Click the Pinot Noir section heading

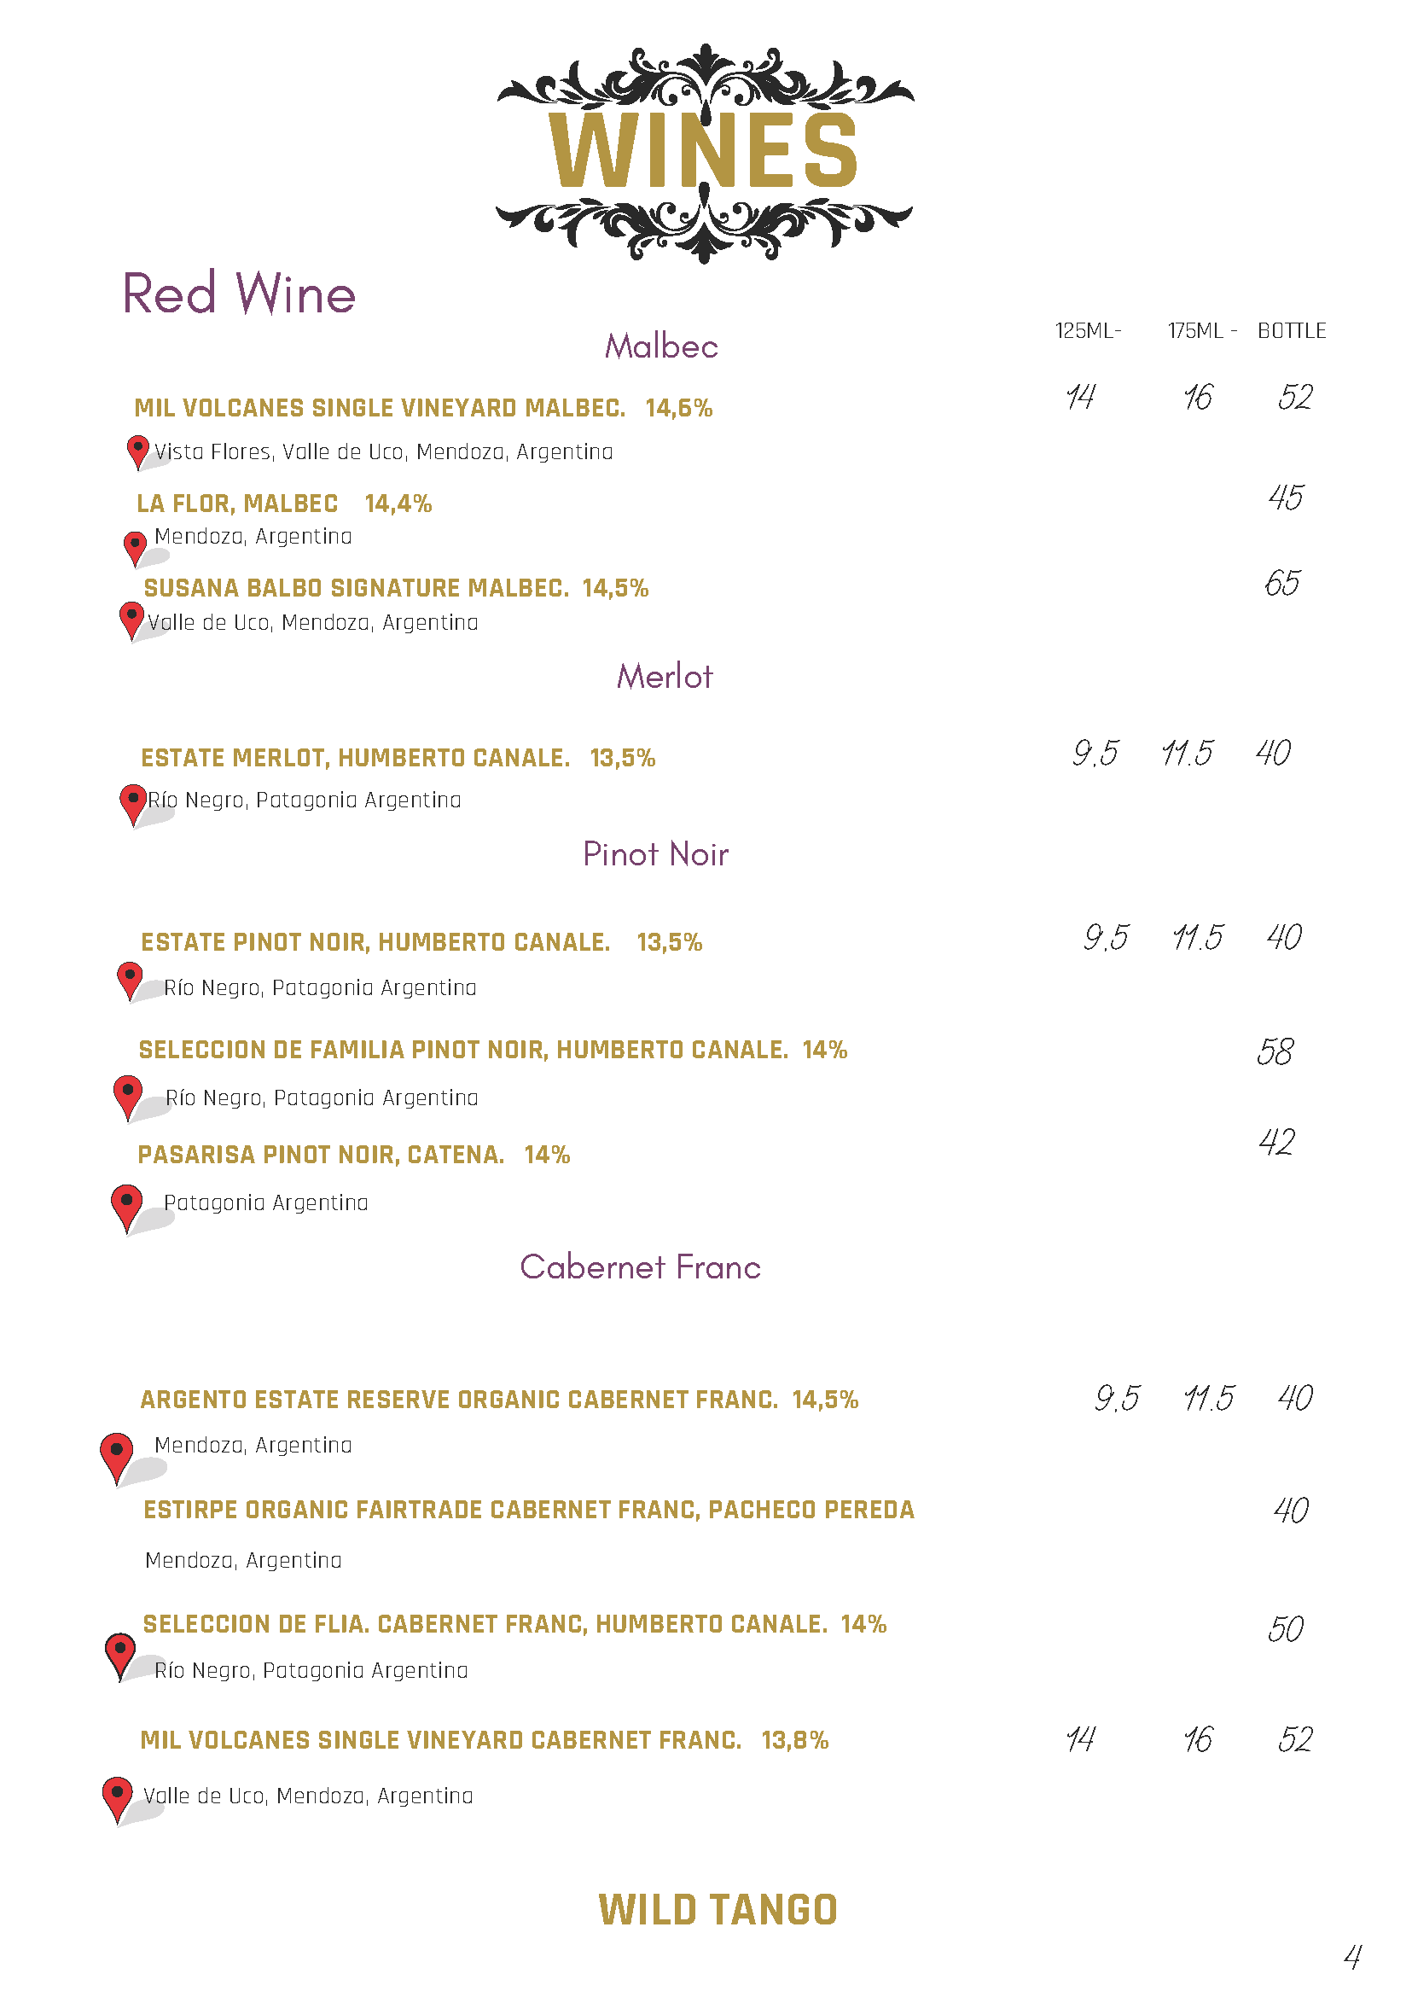pyautogui.click(x=655, y=854)
